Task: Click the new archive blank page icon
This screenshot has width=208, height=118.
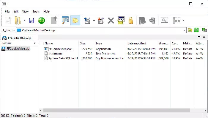Action: (8, 21)
